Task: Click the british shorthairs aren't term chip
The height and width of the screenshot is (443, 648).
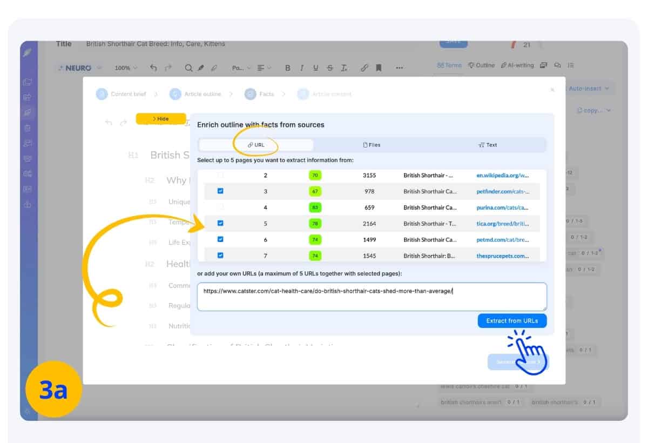Action: pos(481,402)
